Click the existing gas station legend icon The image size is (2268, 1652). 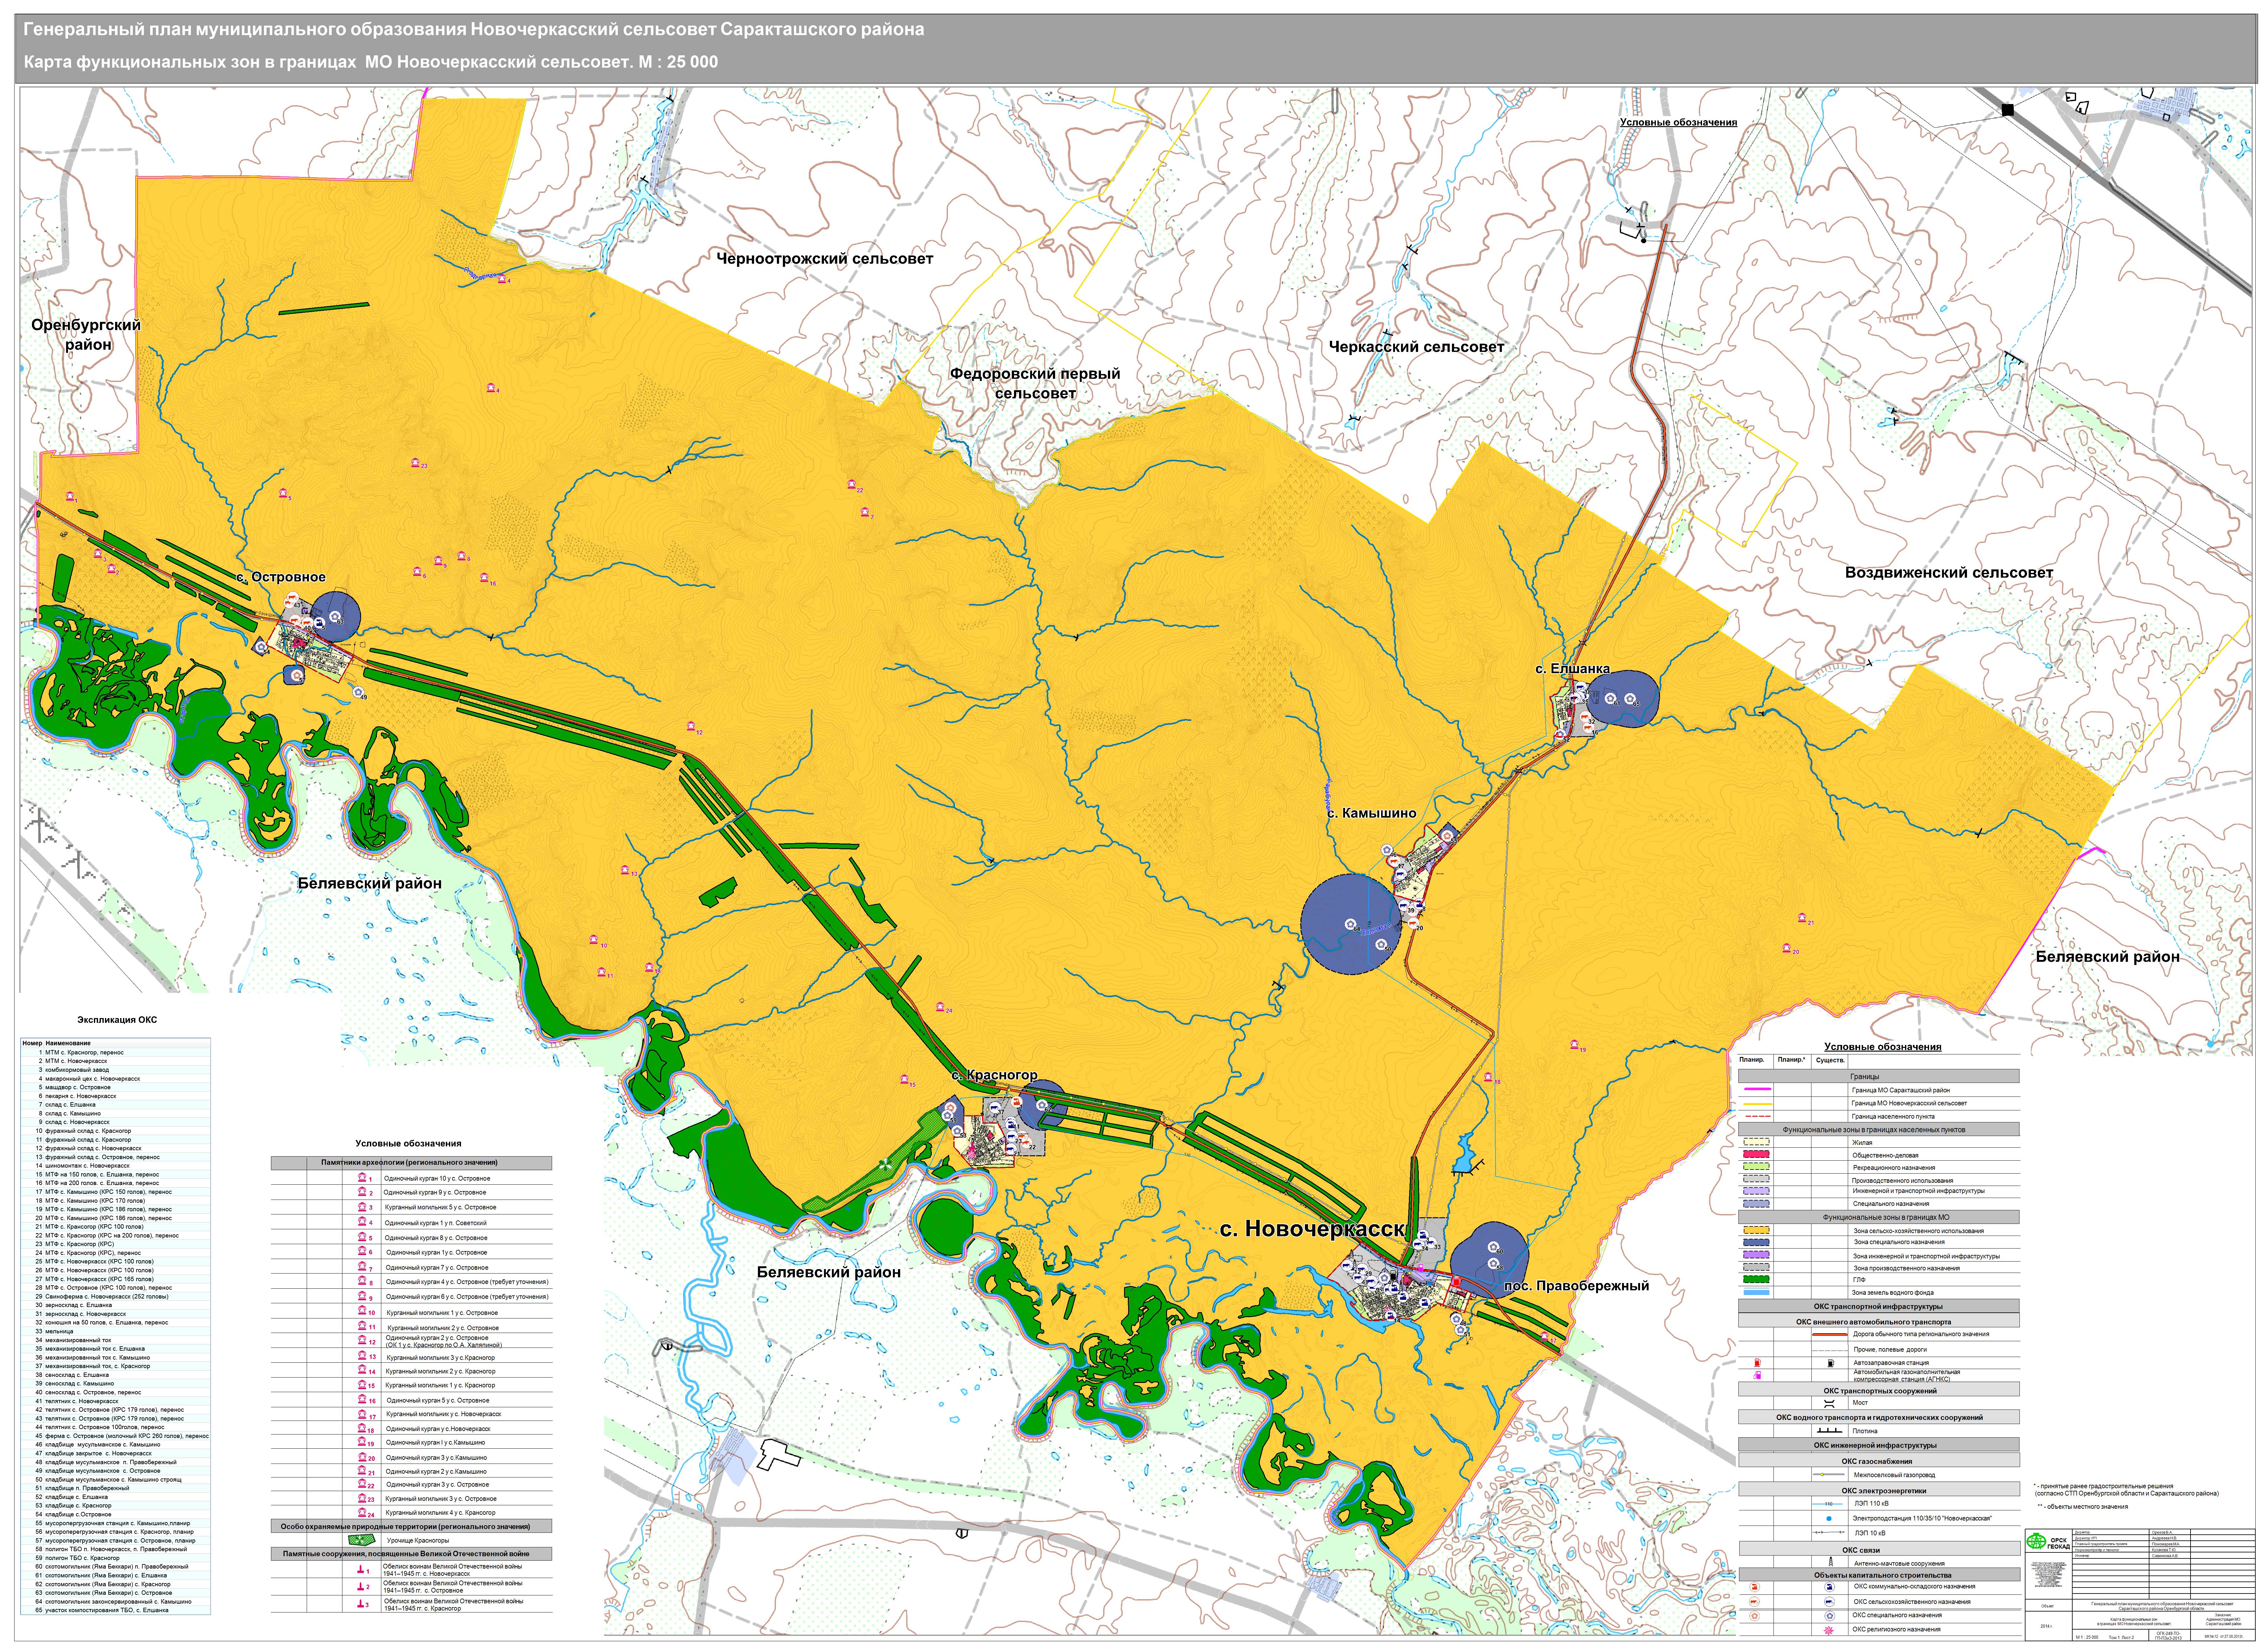pyautogui.click(x=1831, y=1363)
